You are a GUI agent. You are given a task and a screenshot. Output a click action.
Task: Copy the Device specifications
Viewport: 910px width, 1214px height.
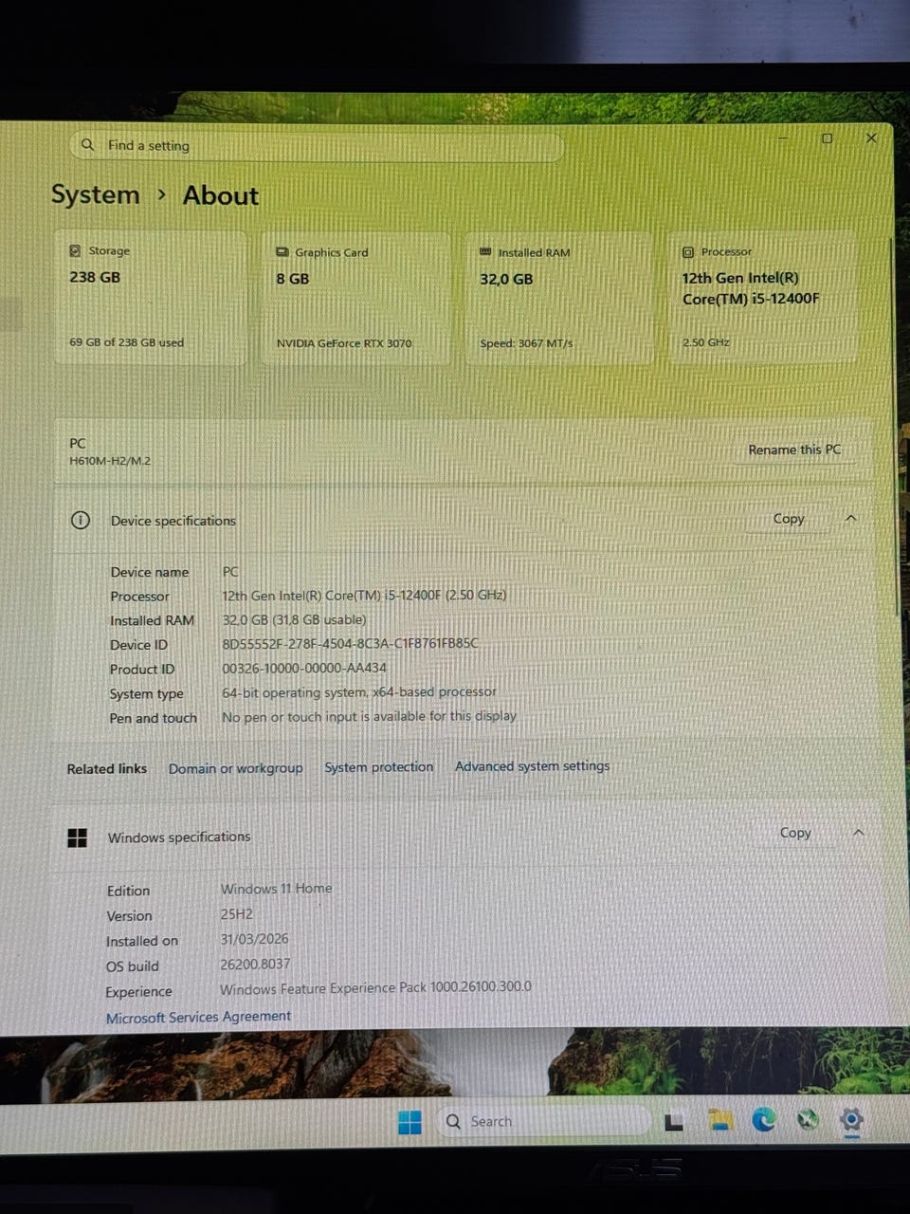click(789, 519)
